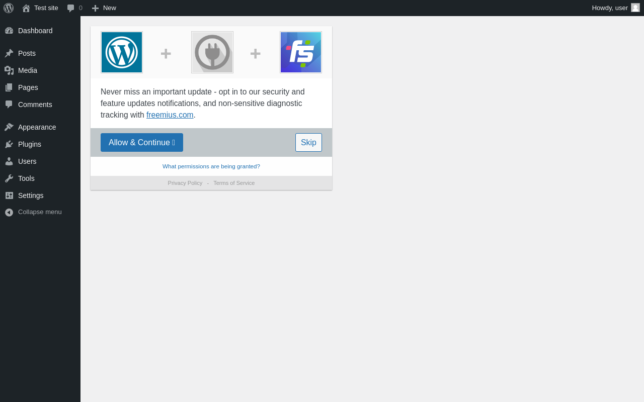Click the Comments bubble icon in the sidebar
This screenshot has height=402, width=644.
tap(9, 105)
